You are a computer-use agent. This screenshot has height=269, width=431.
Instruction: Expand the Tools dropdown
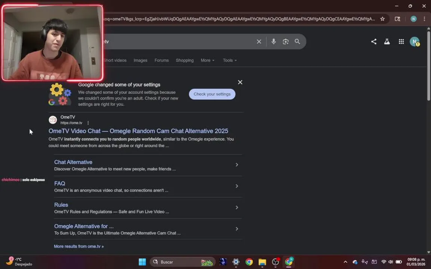tap(229, 61)
